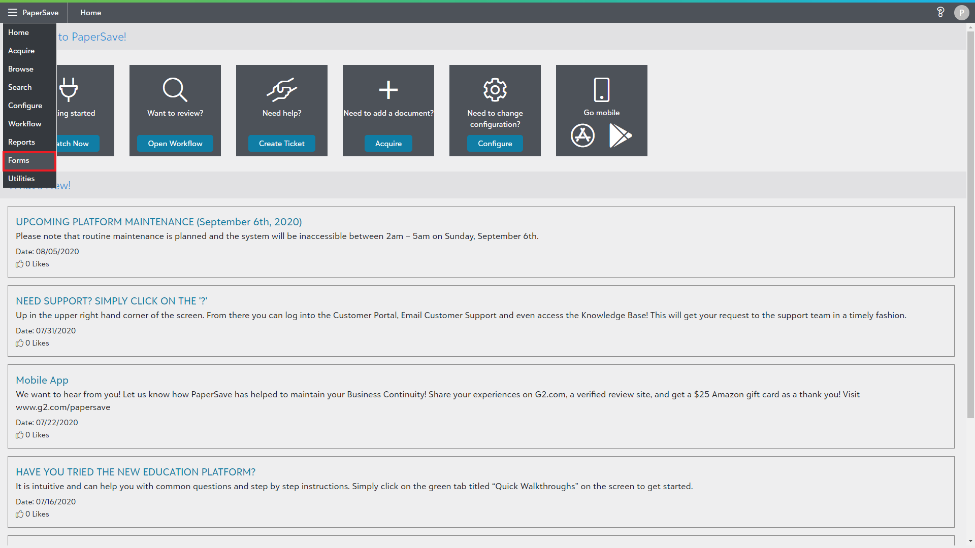975x548 pixels.
Task: Select Reports in the side menu
Action: tap(29, 142)
